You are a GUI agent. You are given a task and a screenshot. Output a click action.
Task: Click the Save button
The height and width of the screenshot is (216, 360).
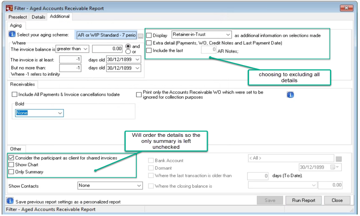(x=270, y=200)
